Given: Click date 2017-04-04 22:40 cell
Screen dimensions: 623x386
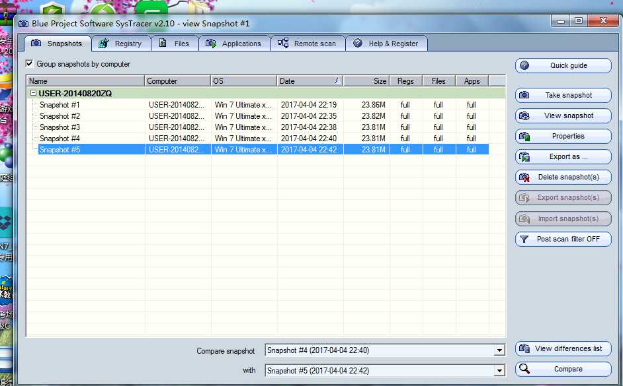Looking at the screenshot, I should click(309, 139).
